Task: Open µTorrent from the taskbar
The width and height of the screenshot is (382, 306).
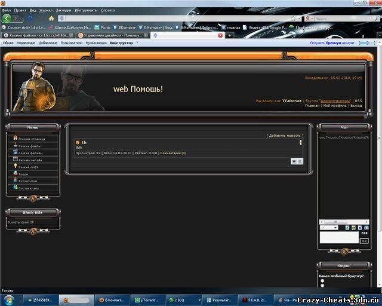Action: 147,300
